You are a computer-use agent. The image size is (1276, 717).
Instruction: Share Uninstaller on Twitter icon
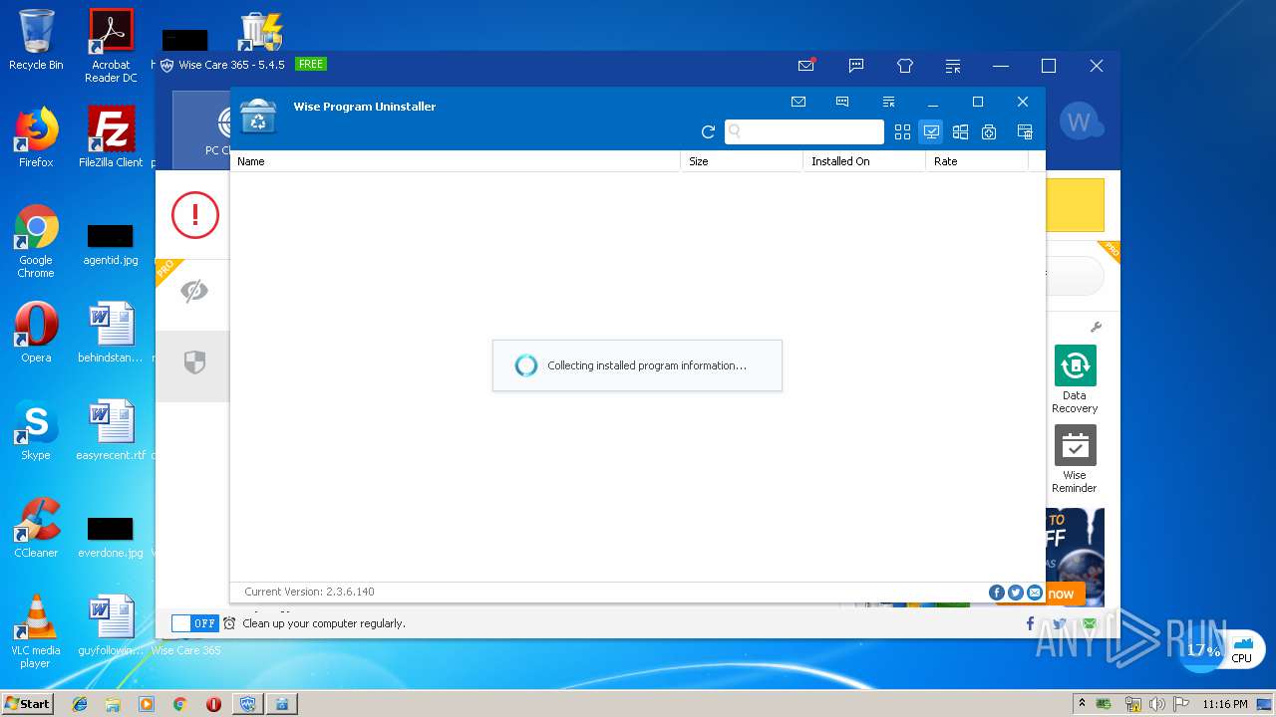1016,593
